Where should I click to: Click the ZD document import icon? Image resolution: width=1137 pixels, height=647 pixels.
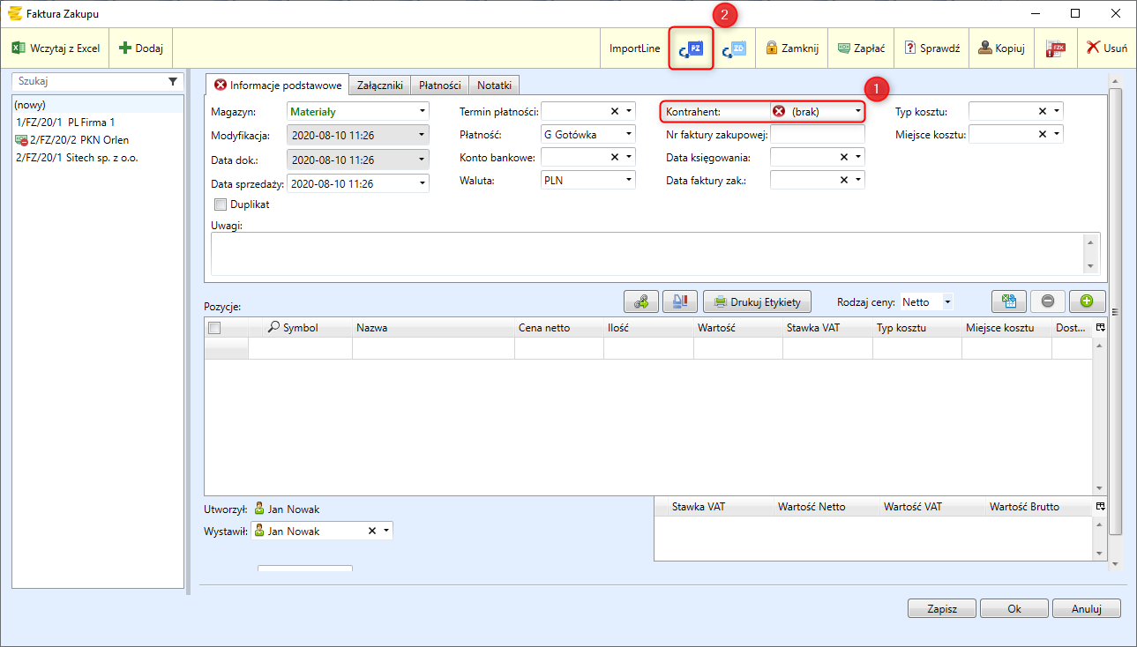pos(733,48)
